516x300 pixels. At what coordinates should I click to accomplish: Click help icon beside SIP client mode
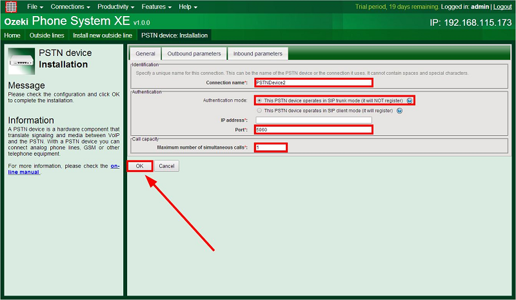(399, 110)
